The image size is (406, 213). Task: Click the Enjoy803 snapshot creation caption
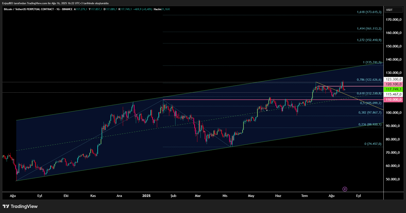(x=55, y=3)
